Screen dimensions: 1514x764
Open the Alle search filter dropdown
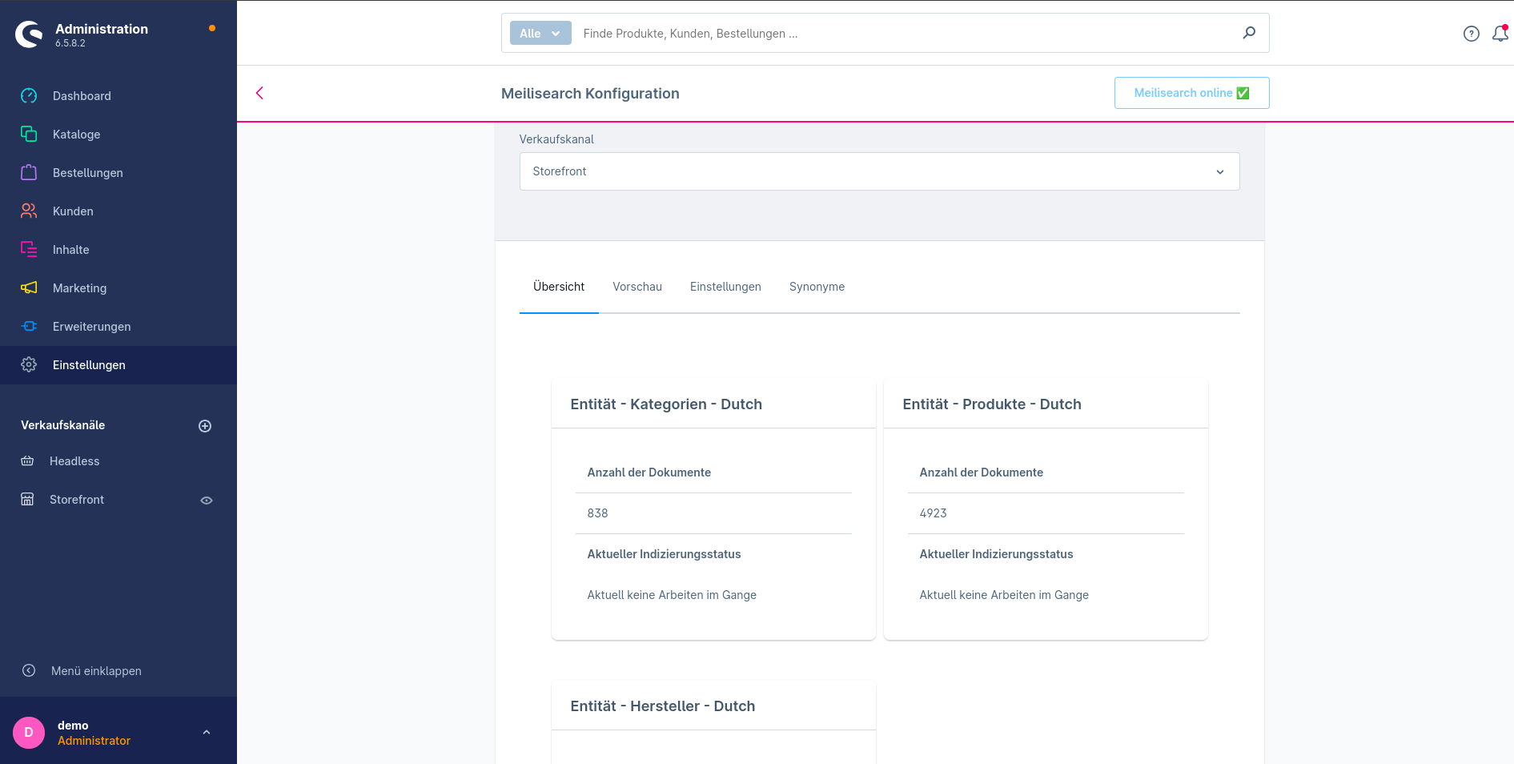coord(540,33)
